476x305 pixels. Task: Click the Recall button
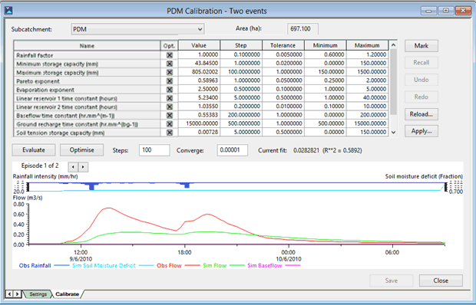(421, 63)
